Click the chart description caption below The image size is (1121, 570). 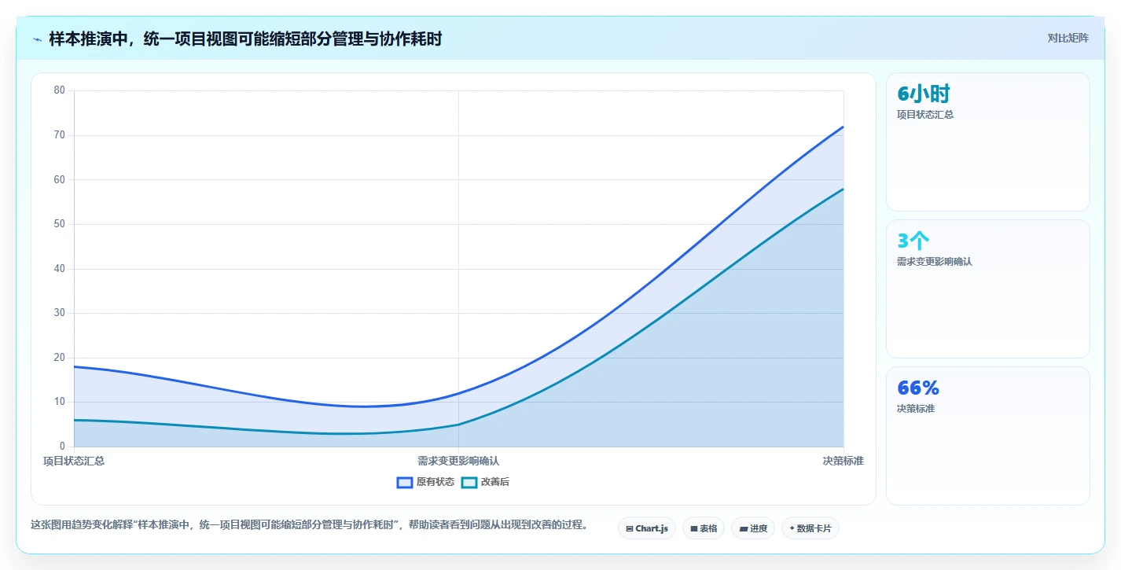(x=309, y=525)
